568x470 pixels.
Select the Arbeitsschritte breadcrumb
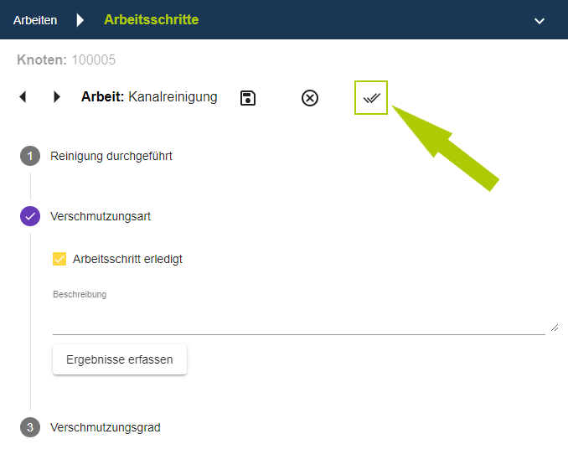[x=151, y=19]
